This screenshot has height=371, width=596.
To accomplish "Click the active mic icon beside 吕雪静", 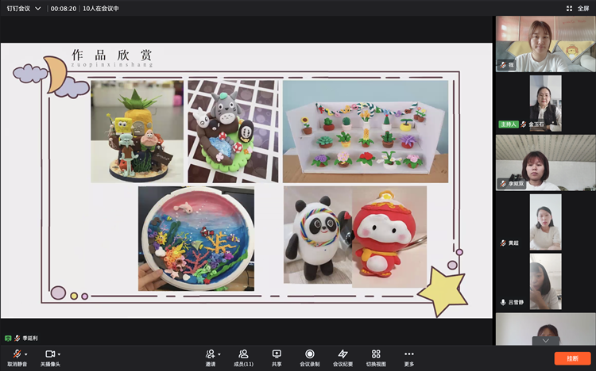I will pos(503,302).
